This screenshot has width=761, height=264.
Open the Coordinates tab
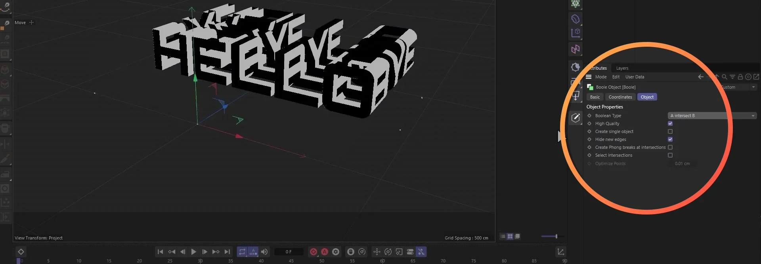pos(620,97)
